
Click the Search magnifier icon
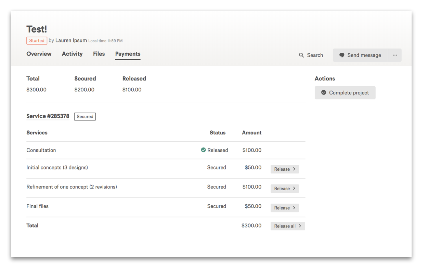pos(301,55)
